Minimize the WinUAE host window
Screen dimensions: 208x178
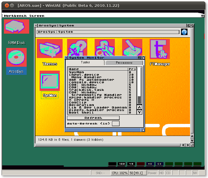(x=12, y=5)
